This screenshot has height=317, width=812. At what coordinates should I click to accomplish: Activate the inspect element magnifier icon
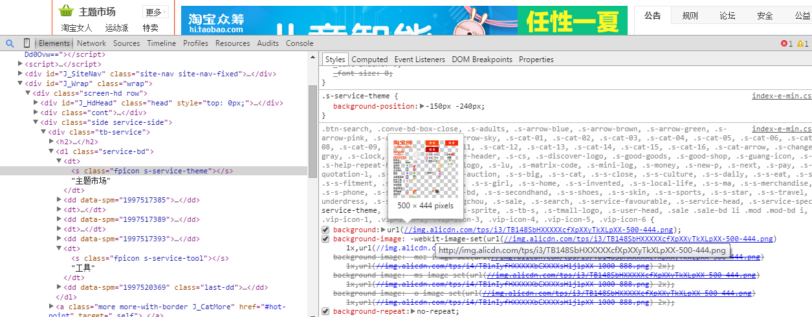10,43
